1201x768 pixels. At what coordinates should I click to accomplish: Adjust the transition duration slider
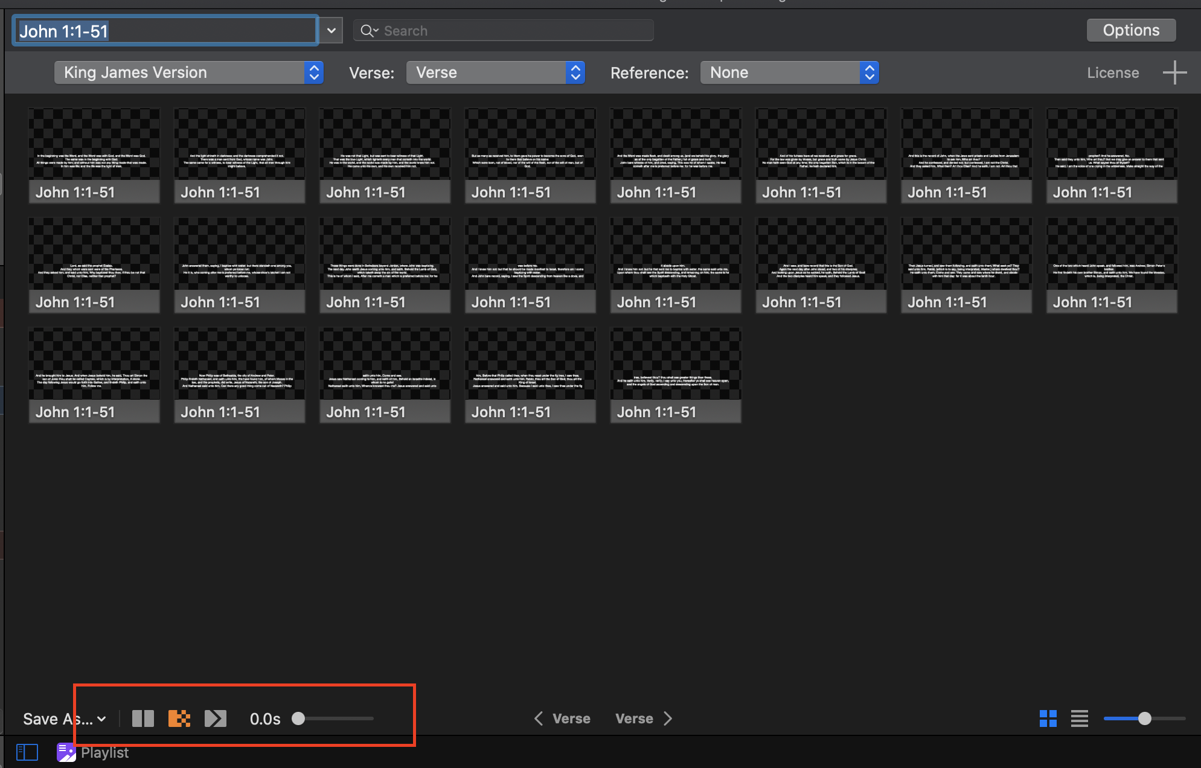tap(333, 718)
